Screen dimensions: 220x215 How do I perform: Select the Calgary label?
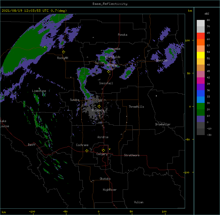pyautogui.click(x=102, y=154)
